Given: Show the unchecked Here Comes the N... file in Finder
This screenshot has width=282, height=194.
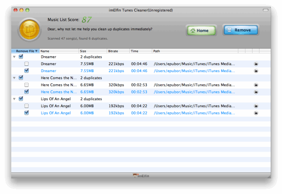Looking at the screenshot, I should (256, 85).
